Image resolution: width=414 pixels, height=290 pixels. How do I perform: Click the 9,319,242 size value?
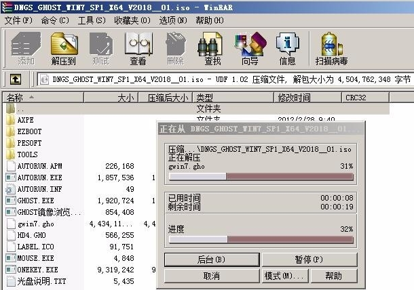(x=115, y=270)
